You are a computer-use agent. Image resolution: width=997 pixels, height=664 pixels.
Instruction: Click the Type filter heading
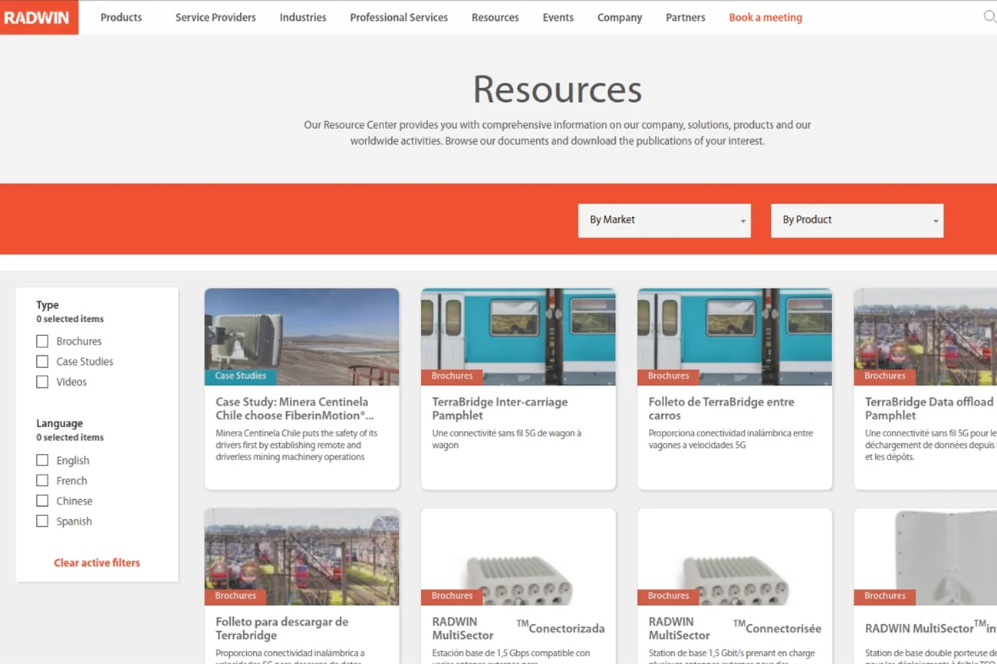[x=48, y=305]
